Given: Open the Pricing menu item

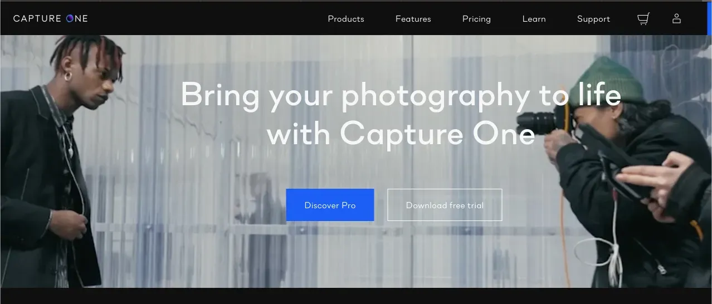Looking at the screenshot, I should click(477, 19).
